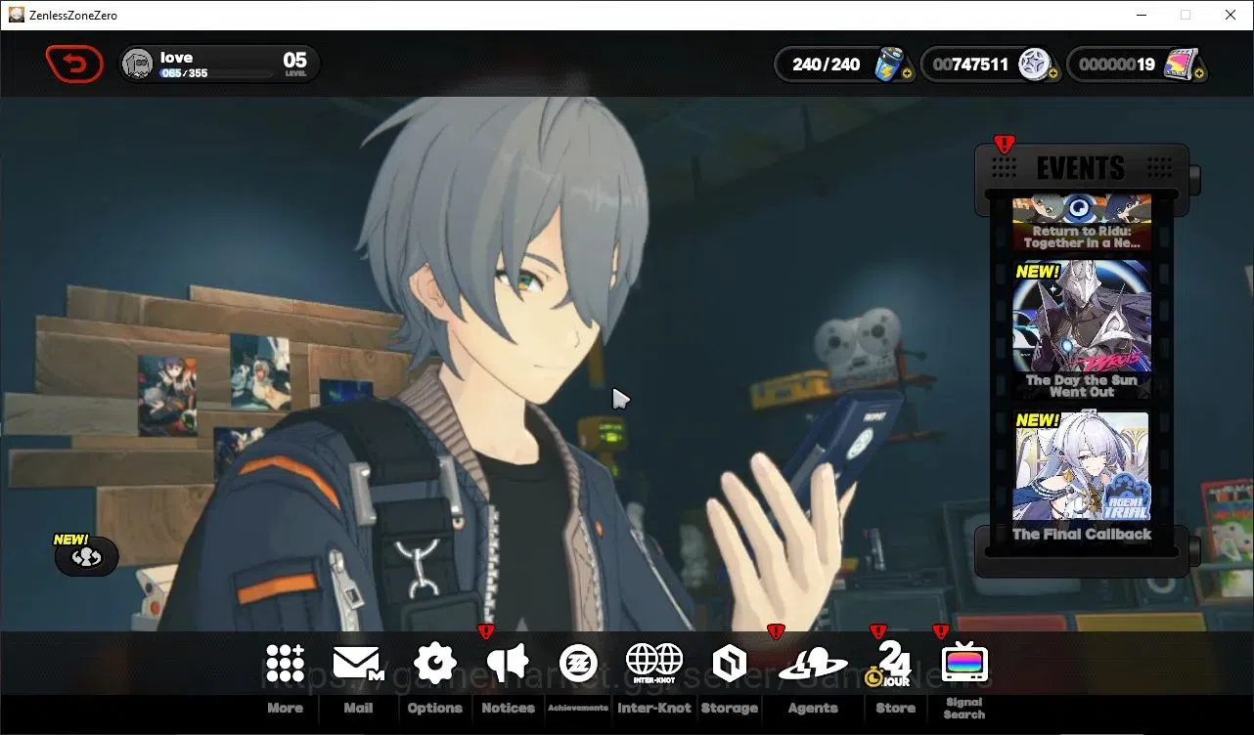Add film currency with plus icon
1254x735 pixels.
click(x=1199, y=73)
